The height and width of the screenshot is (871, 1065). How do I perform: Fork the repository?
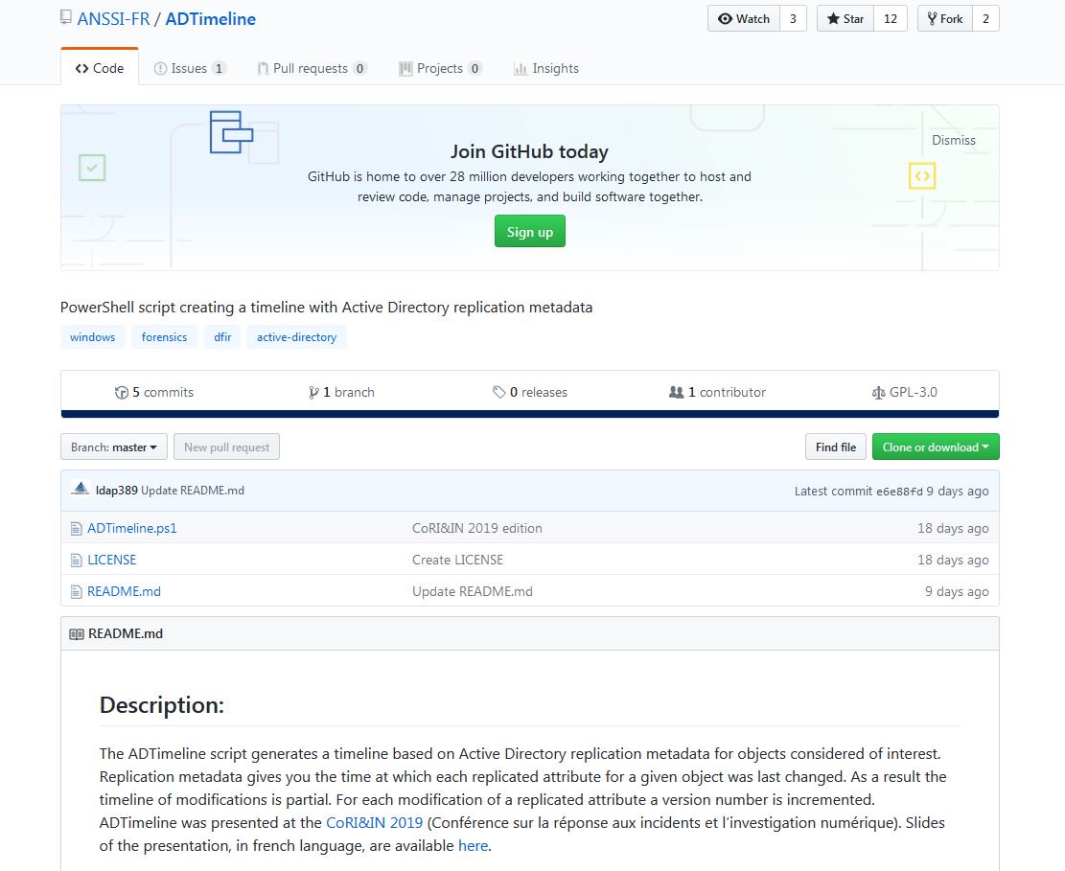pos(945,19)
